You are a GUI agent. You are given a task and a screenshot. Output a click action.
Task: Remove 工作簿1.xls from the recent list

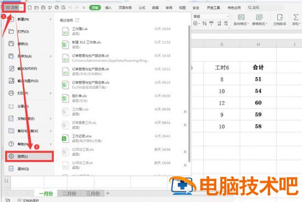click(x=185, y=112)
